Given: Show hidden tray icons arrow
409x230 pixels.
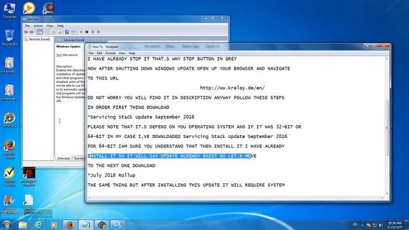Looking at the screenshot, I should coord(362,225).
